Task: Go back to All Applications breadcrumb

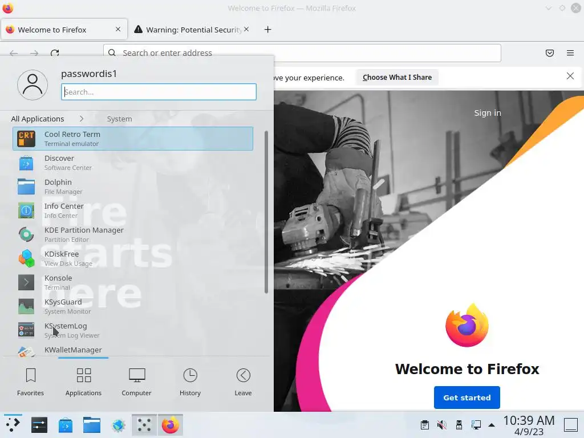Action: coord(38,119)
